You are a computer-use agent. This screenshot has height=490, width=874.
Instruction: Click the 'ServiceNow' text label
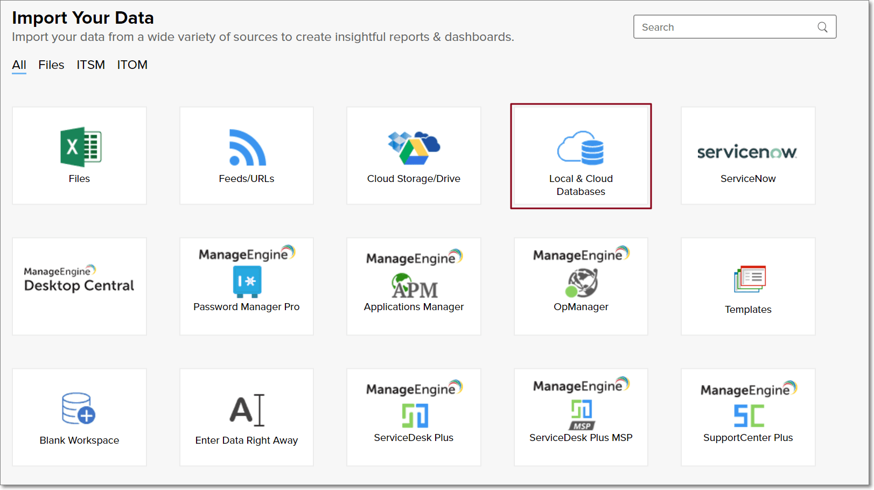(748, 179)
